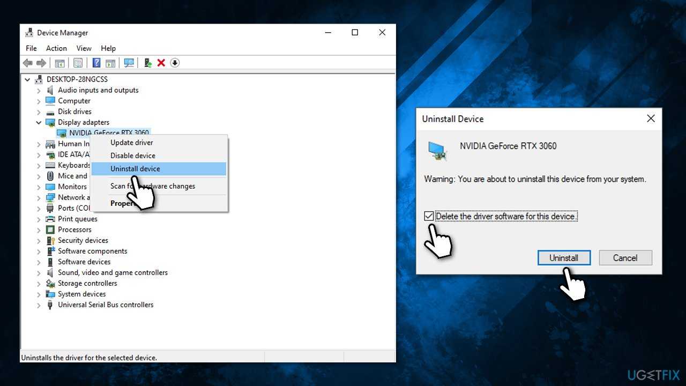686x386 pixels.
Task: Click the red X Uninstall device toolbar icon
Action: pos(161,63)
